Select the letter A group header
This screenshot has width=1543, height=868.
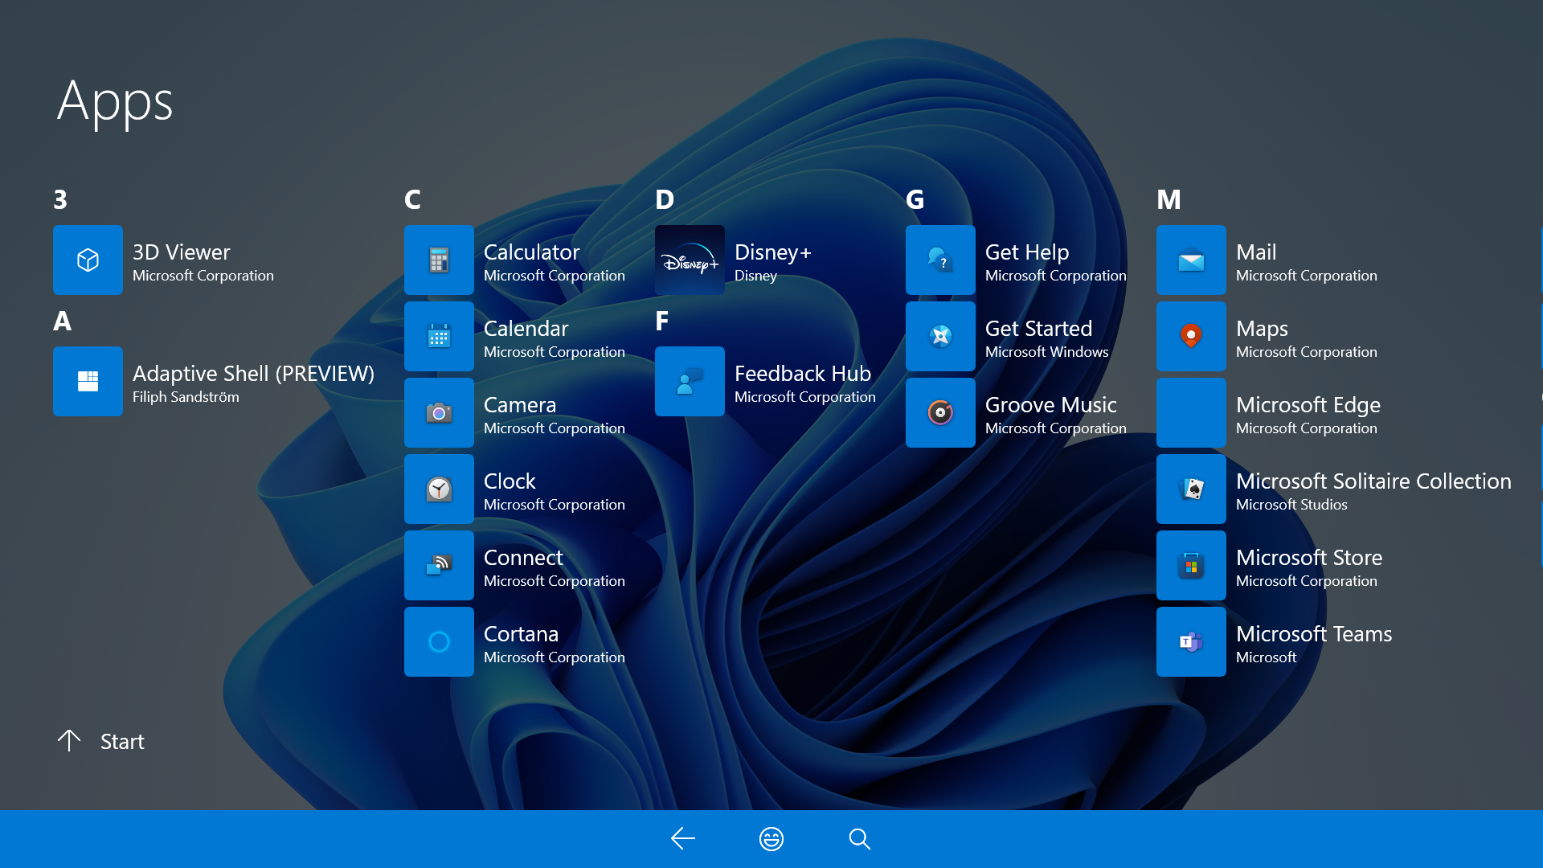point(62,321)
